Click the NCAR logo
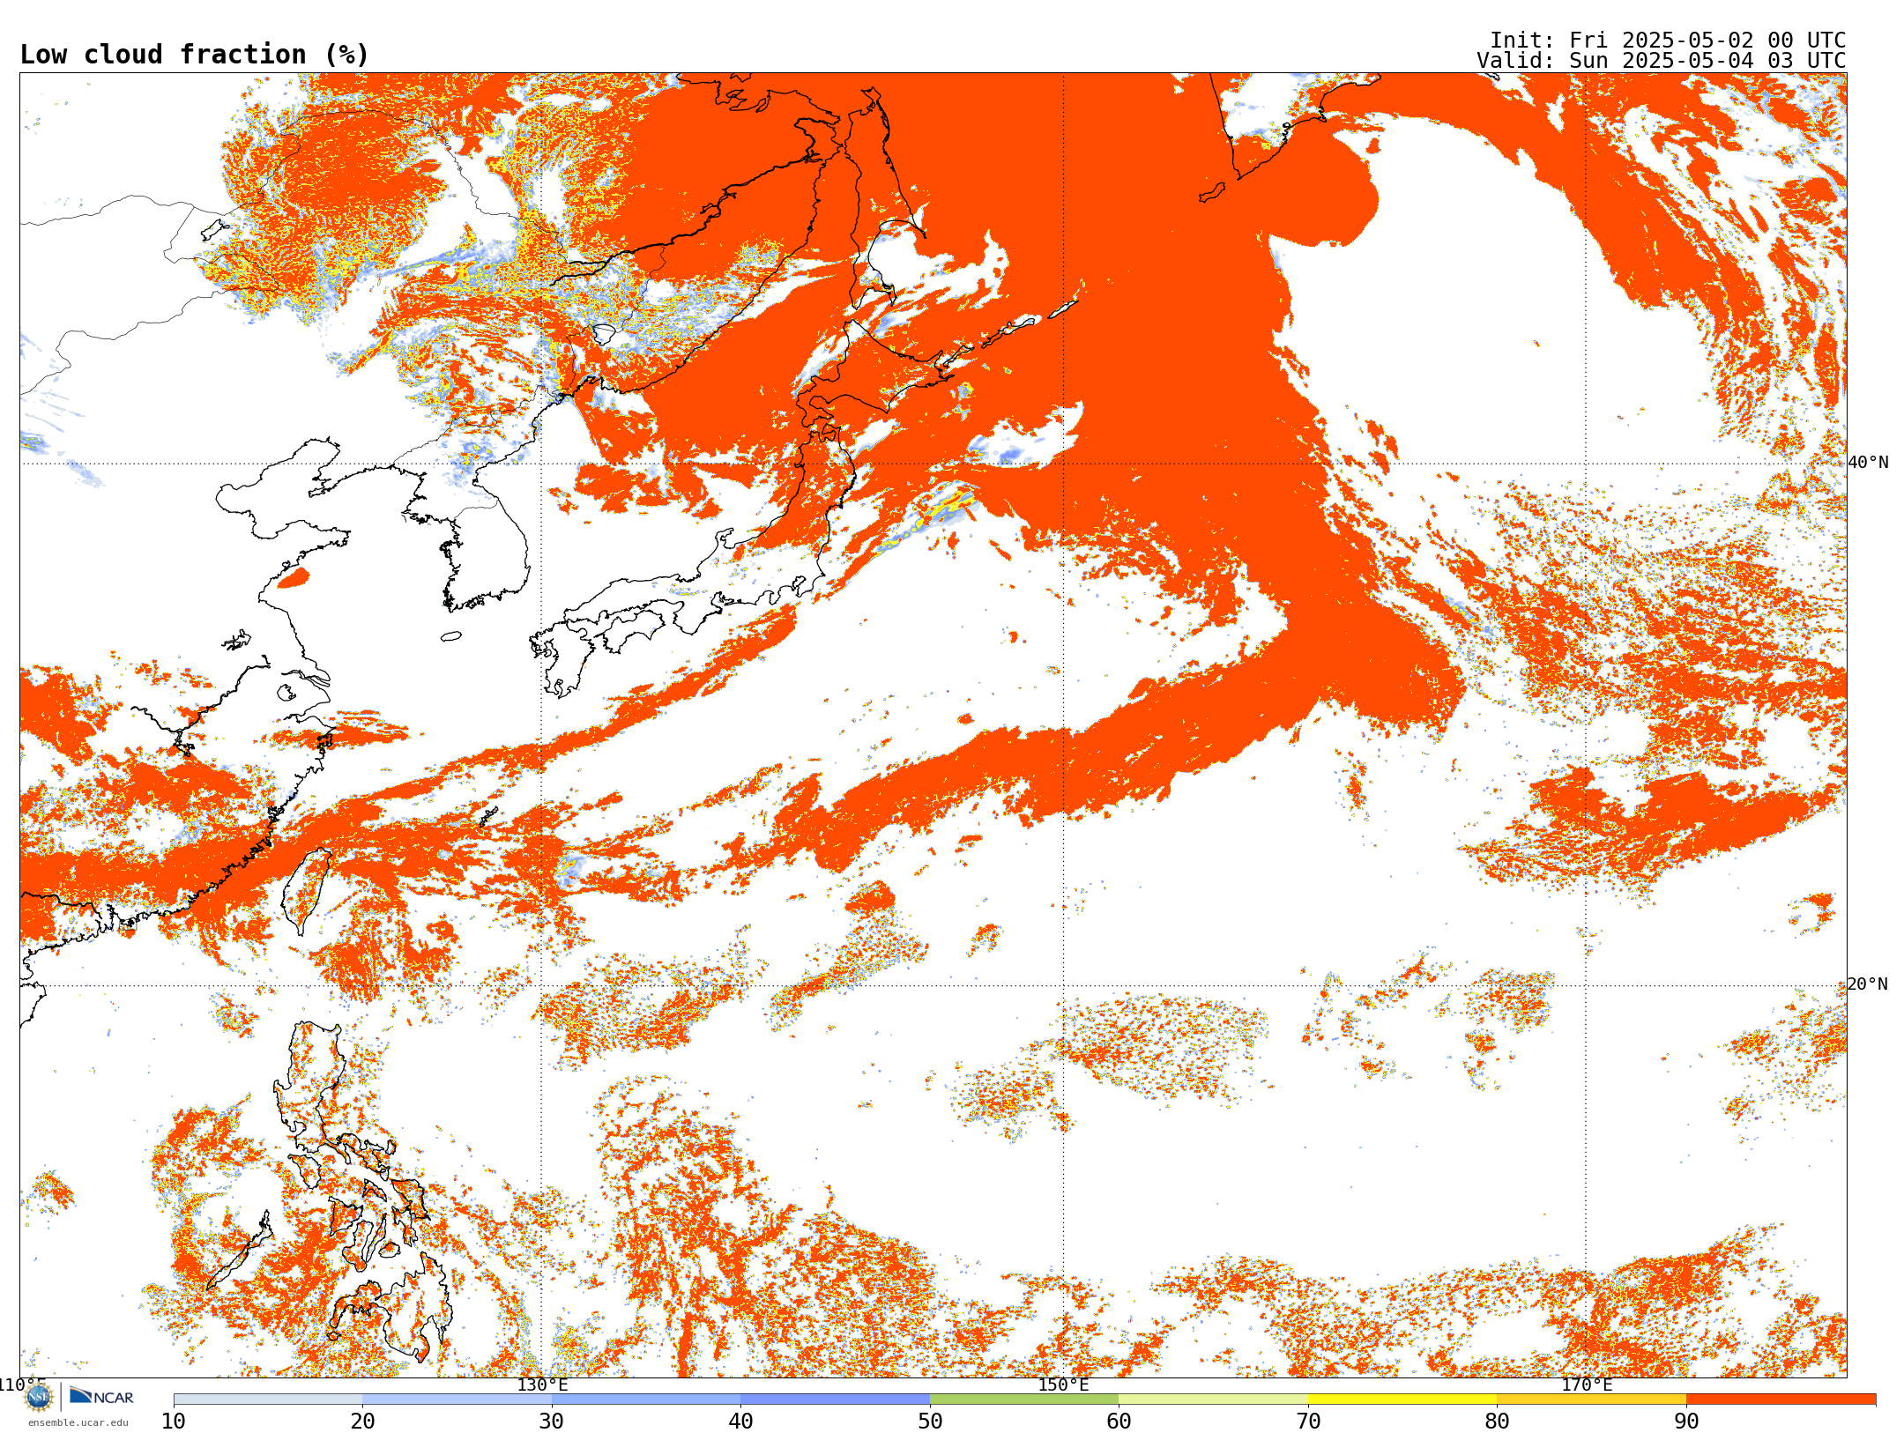The image size is (1904, 1433). 101,1396
